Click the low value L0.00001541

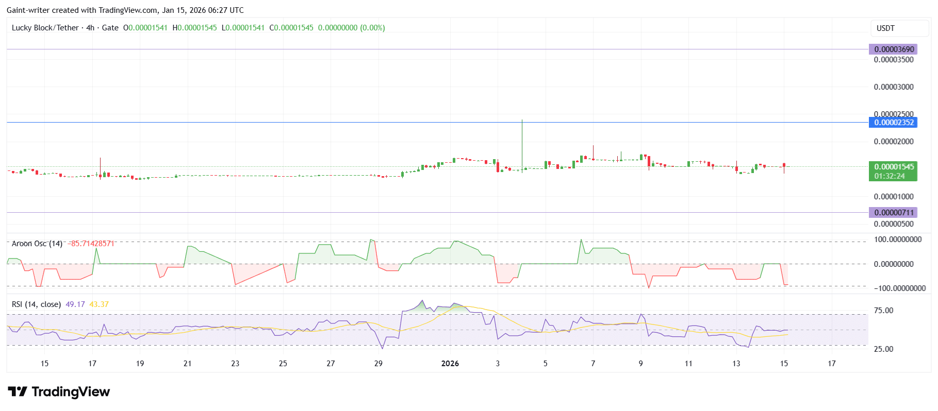coord(243,28)
